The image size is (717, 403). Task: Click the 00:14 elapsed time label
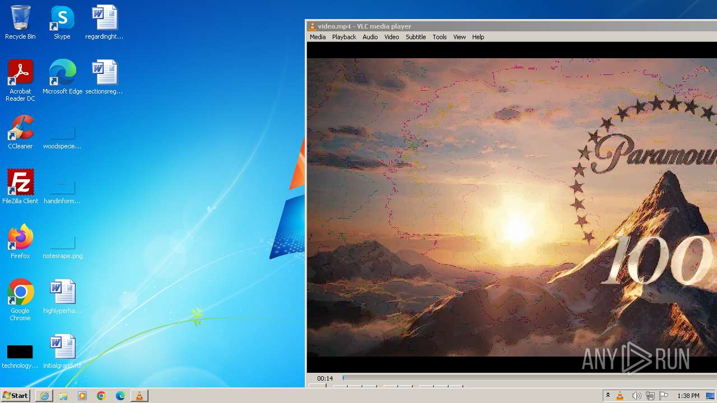point(325,378)
